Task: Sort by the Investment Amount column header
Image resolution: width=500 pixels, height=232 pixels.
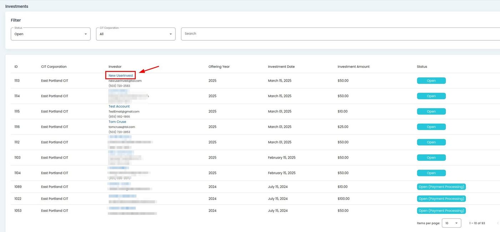Action: coord(353,67)
